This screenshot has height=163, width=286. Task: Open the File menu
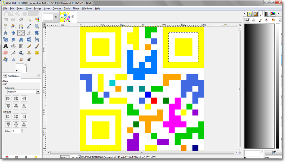(5, 8)
